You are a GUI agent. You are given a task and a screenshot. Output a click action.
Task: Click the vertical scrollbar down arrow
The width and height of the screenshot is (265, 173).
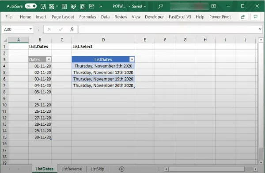[261, 162]
